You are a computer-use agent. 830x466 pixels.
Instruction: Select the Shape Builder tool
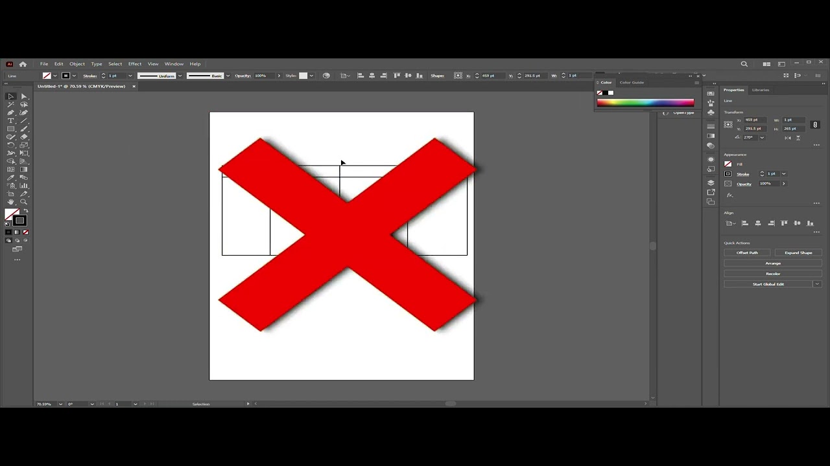pos(10,161)
